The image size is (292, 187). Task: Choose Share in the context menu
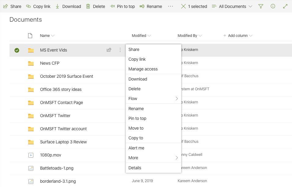click(x=153, y=49)
